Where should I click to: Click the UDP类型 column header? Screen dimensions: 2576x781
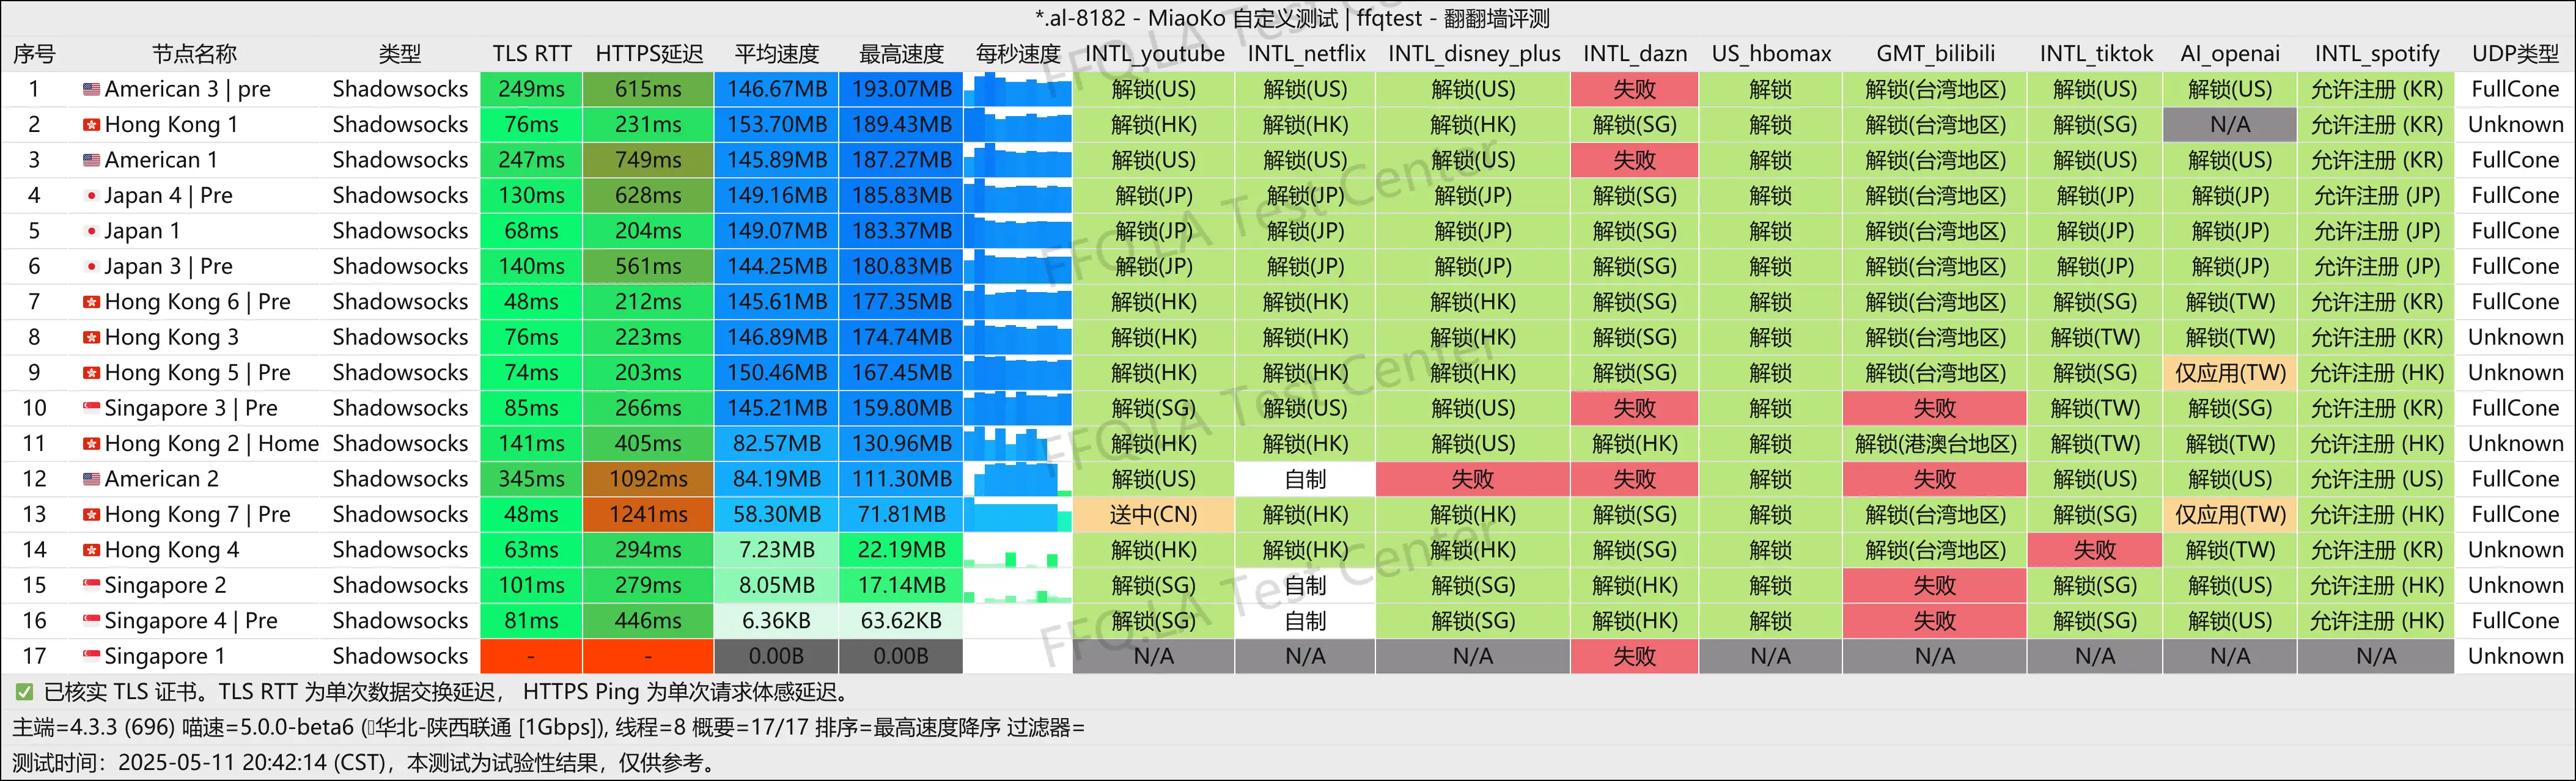(2515, 54)
